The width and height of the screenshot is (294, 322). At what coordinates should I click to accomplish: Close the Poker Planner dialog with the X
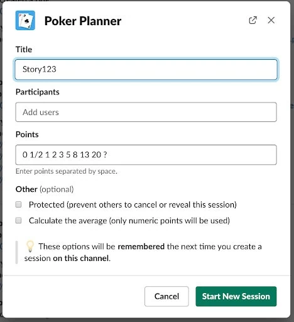pos(271,20)
